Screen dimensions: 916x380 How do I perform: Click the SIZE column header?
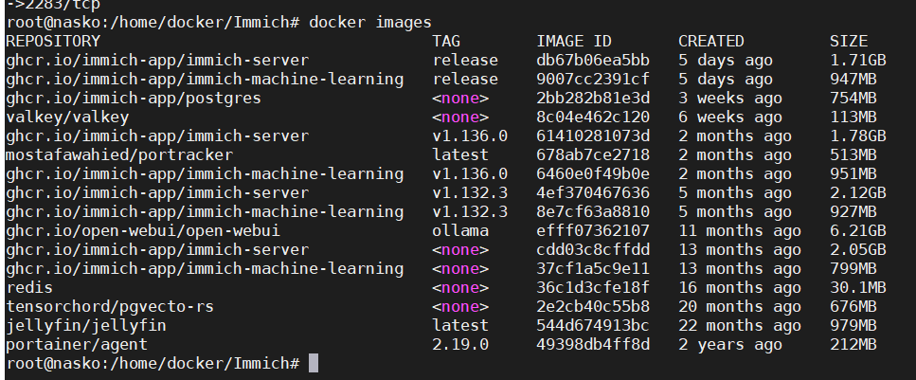[848, 41]
